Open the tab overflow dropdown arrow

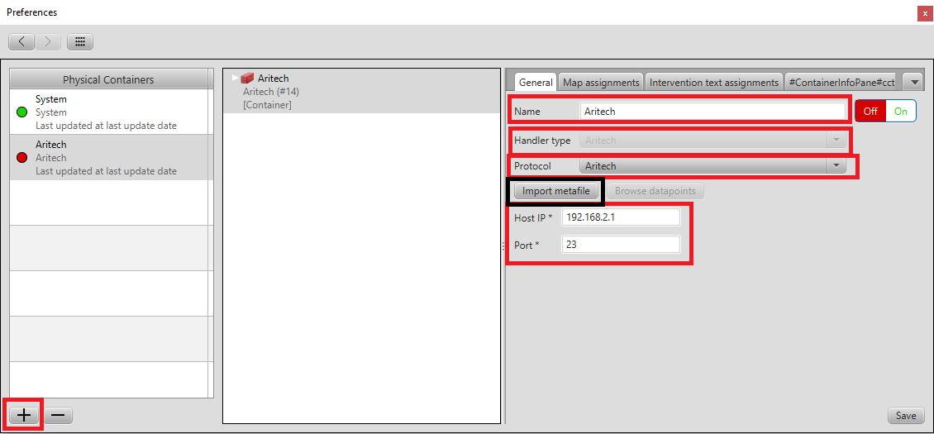point(913,82)
